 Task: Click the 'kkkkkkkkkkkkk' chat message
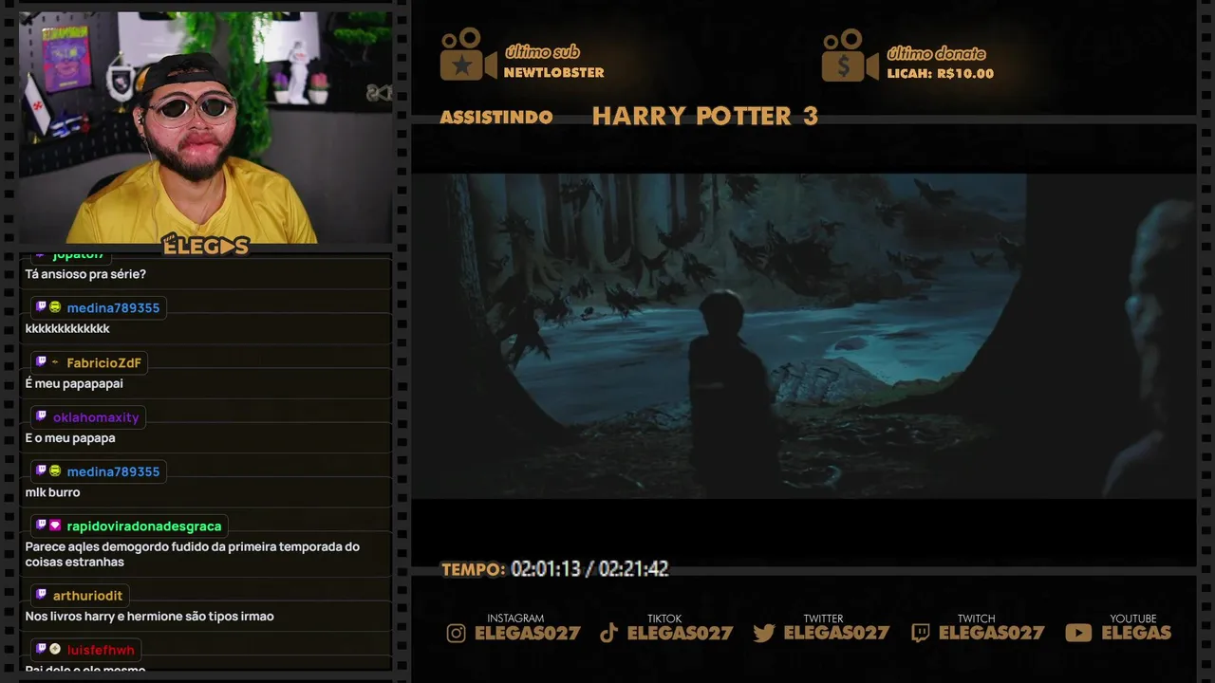(x=67, y=329)
